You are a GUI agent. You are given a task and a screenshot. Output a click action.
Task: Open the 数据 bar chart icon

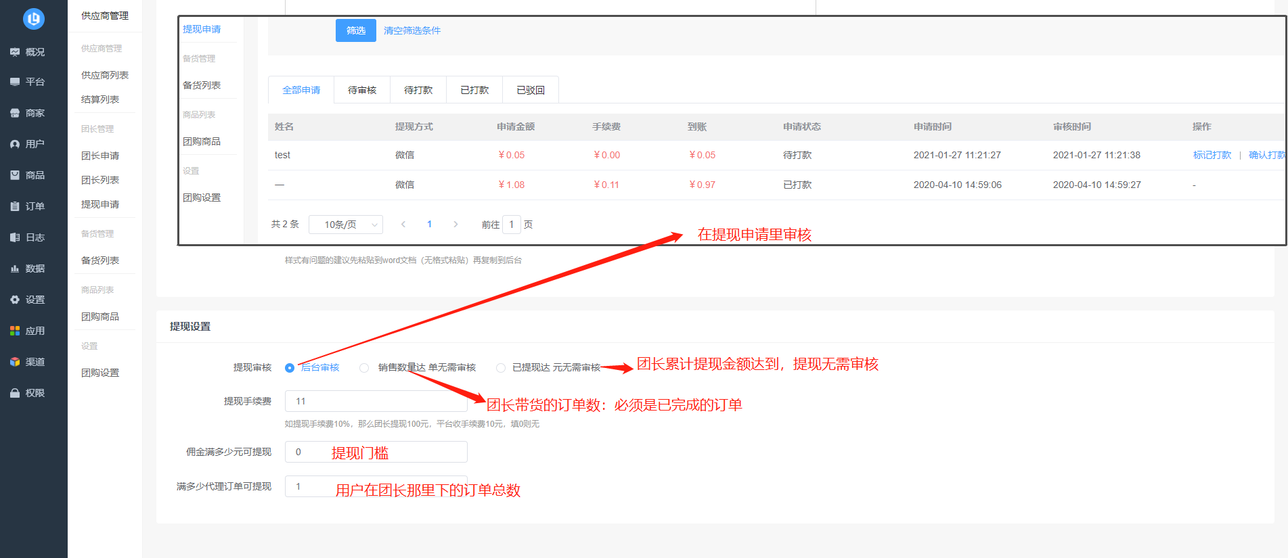point(15,269)
